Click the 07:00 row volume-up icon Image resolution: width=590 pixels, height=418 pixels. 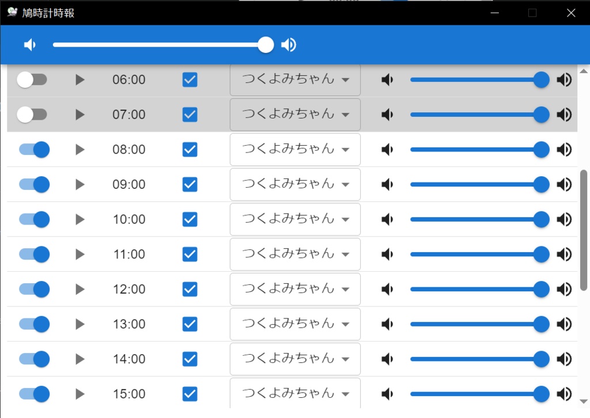(x=564, y=115)
